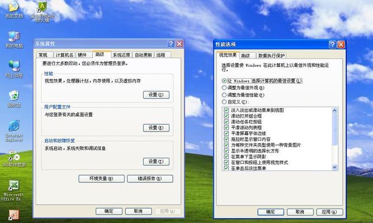Switch to 系统还原 tab
The width and height of the screenshot is (373, 223).
pyautogui.click(x=121, y=55)
